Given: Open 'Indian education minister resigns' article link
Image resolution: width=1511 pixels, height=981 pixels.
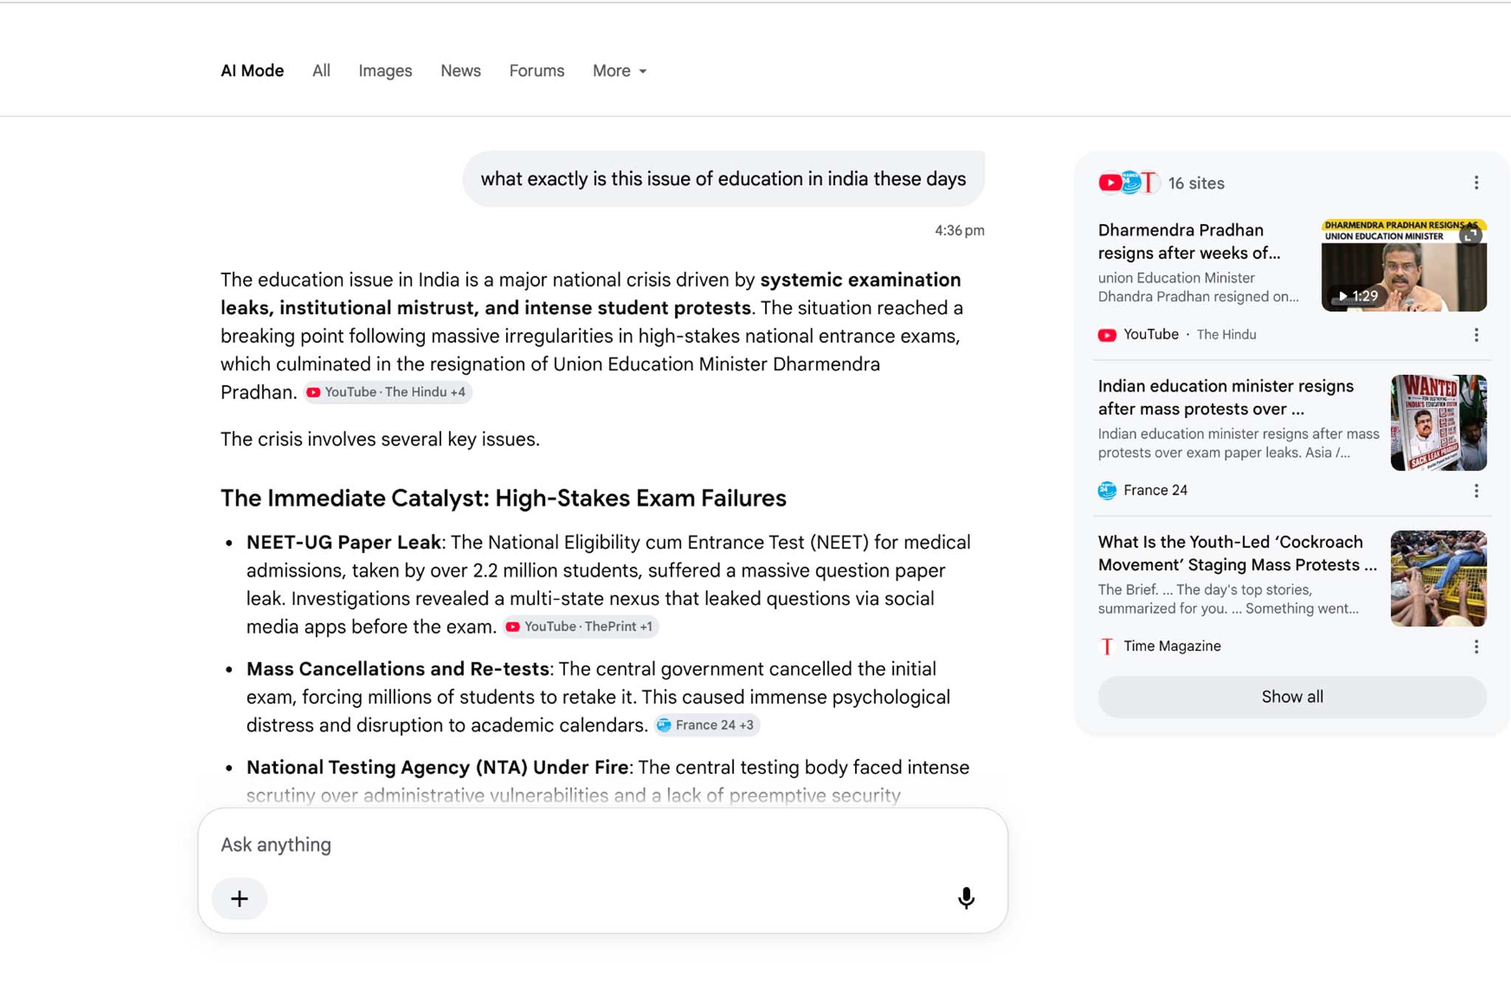Looking at the screenshot, I should tap(1225, 398).
